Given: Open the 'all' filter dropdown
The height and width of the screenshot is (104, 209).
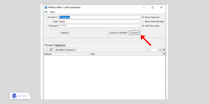Looking at the screenshot, I should [x=160, y=50].
